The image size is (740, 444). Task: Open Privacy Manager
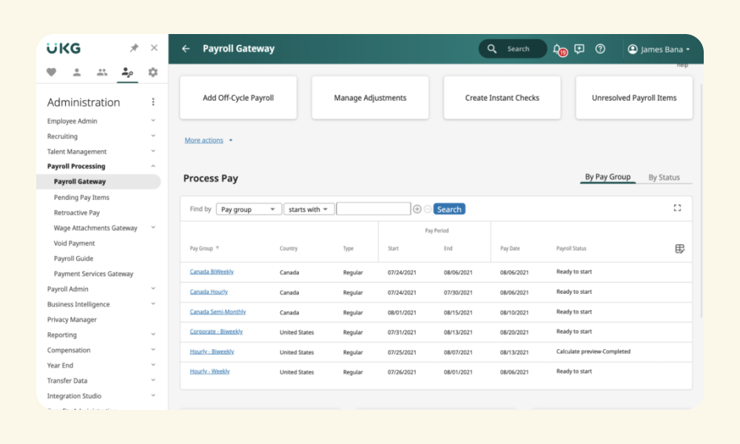[72, 320]
